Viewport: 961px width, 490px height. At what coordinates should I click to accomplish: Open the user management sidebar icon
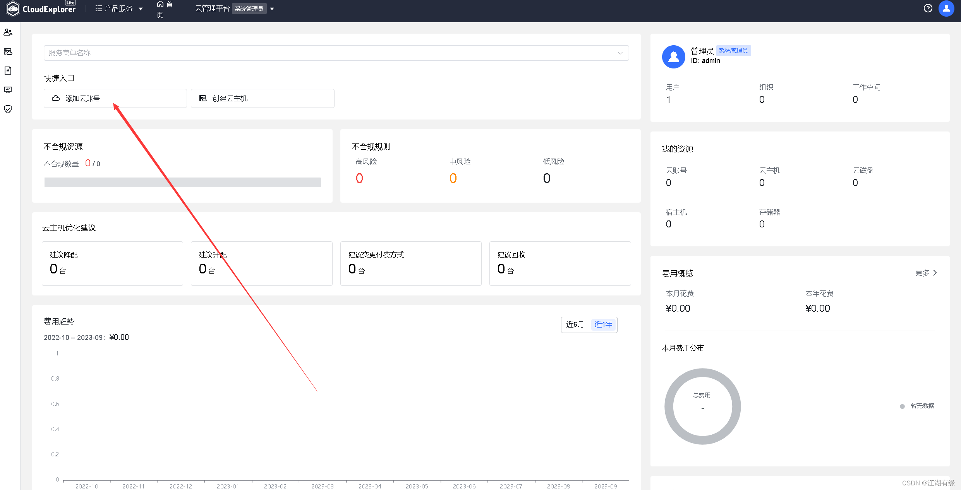click(8, 32)
